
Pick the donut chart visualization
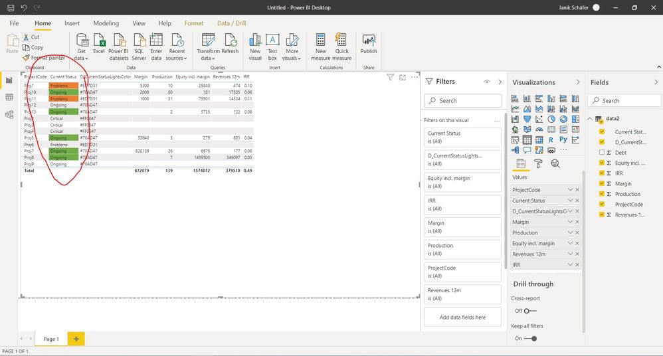click(563, 120)
